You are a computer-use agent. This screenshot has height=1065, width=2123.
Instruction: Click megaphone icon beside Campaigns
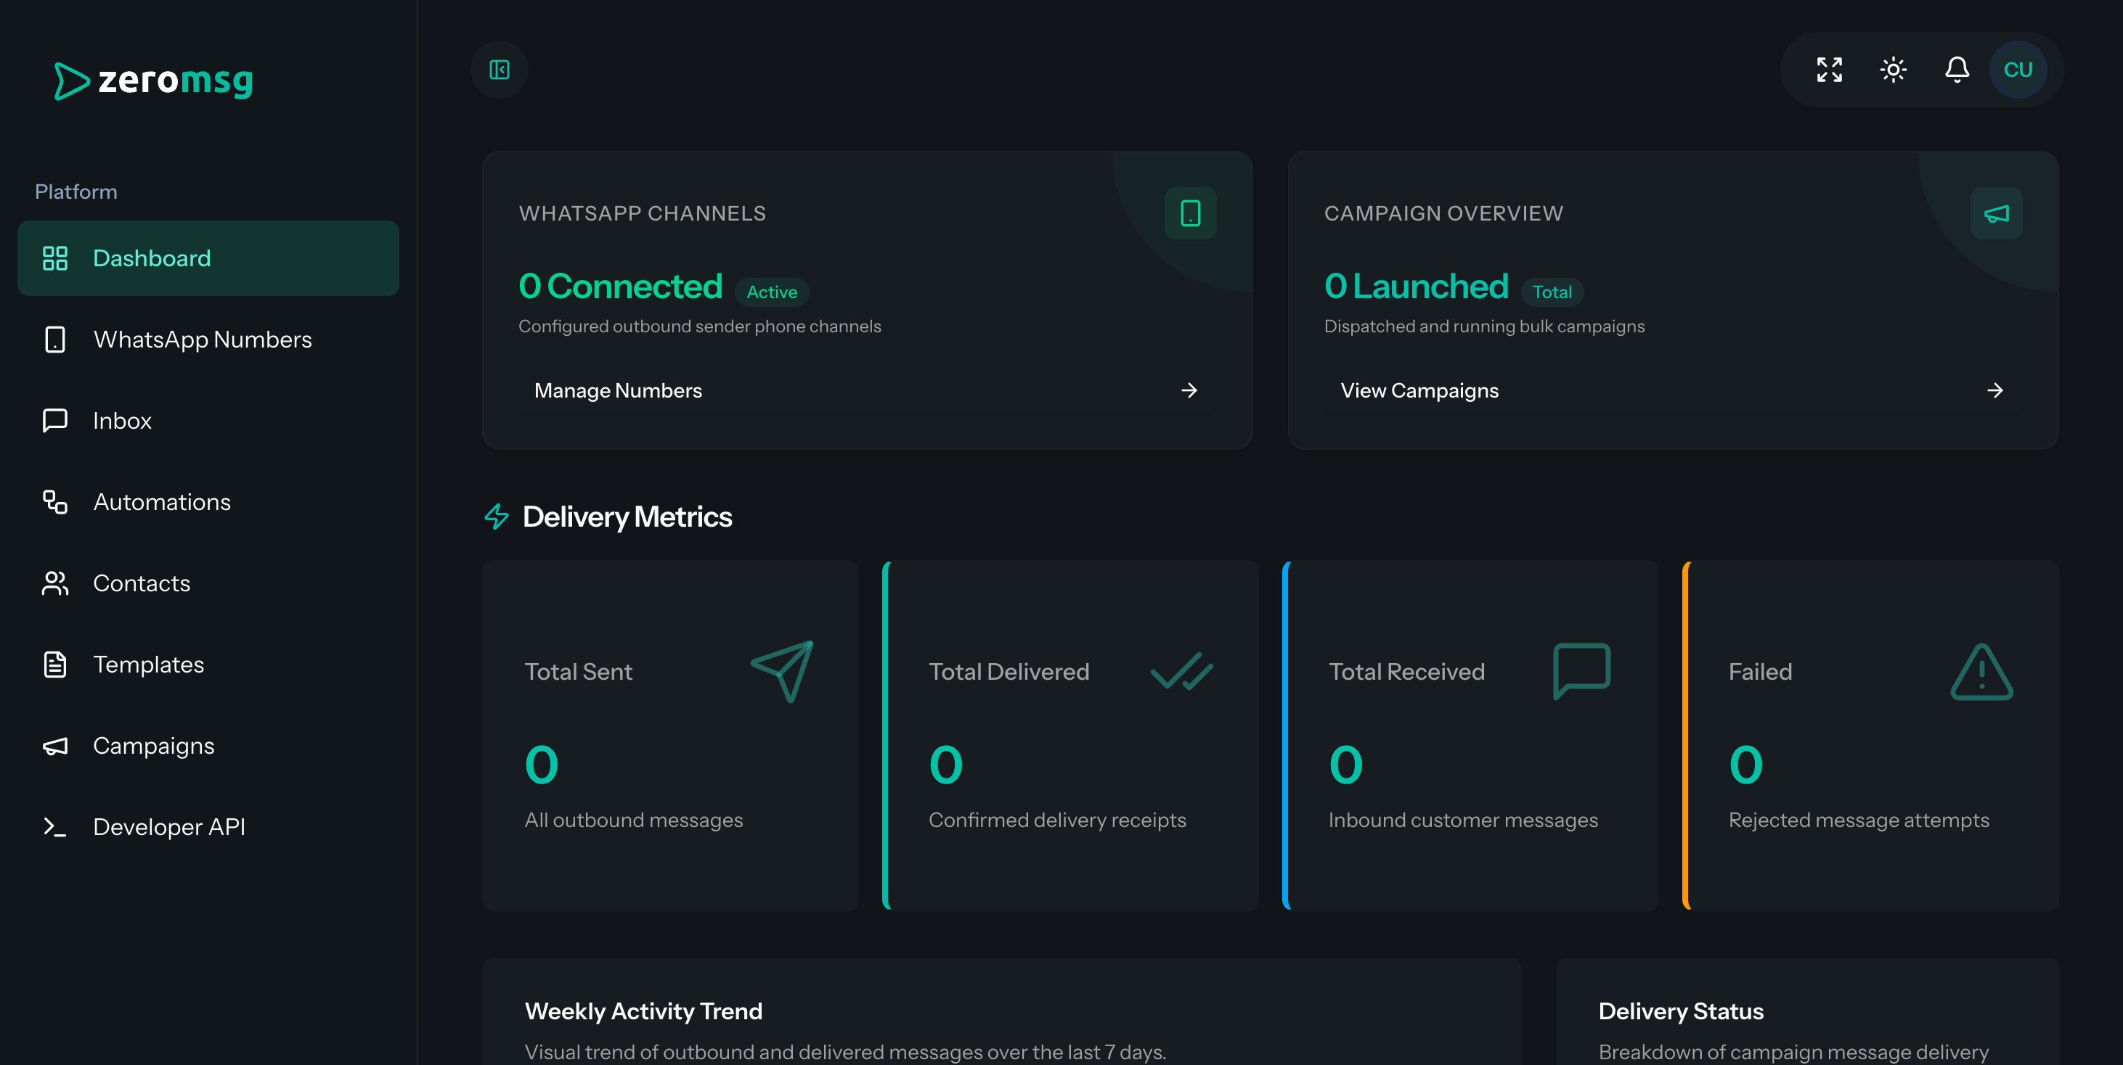[x=55, y=747]
